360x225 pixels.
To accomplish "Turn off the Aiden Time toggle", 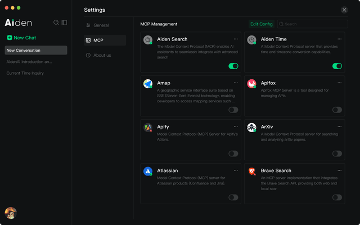I will [337, 66].
